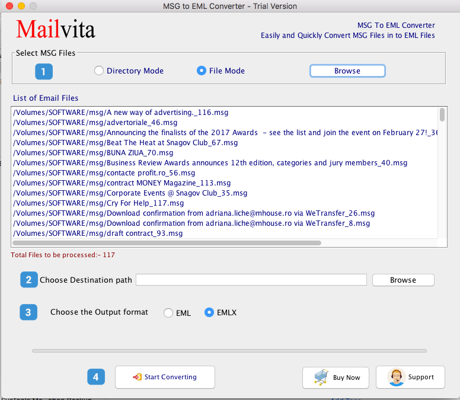Select 'contract MONEY Magazine_113.msg' row

point(225,183)
